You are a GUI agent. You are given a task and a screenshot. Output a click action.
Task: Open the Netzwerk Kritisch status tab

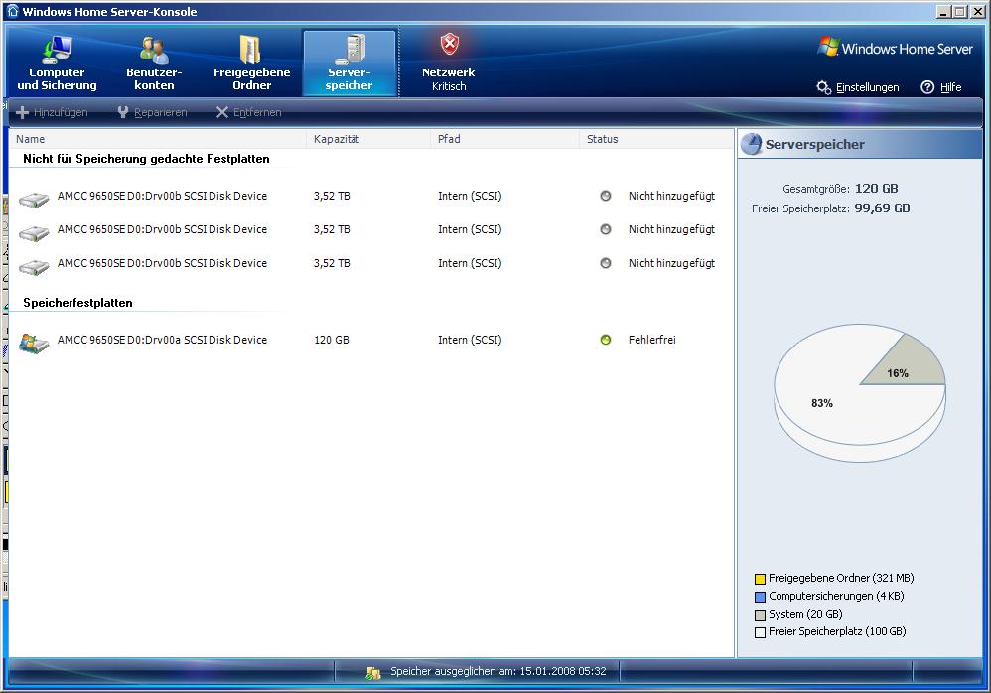pos(448,64)
